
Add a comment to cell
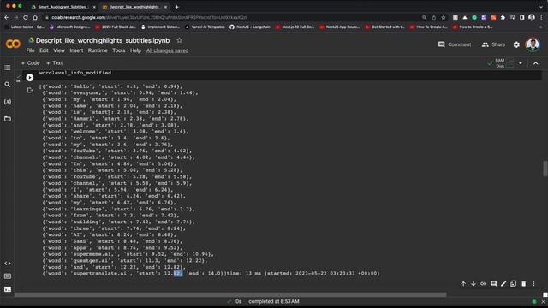pos(493,283)
